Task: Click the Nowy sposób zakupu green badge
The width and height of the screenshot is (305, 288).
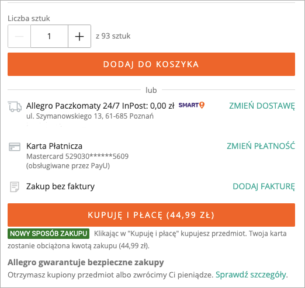Action: coord(48,234)
